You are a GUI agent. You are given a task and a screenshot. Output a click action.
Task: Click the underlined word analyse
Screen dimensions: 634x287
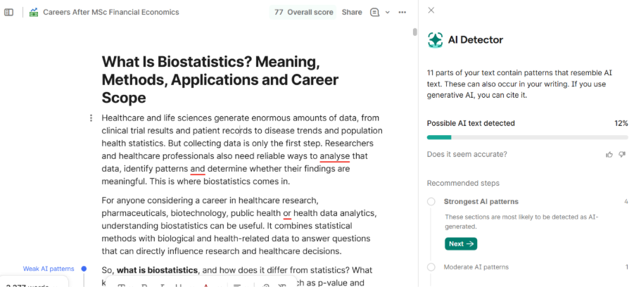coord(335,156)
